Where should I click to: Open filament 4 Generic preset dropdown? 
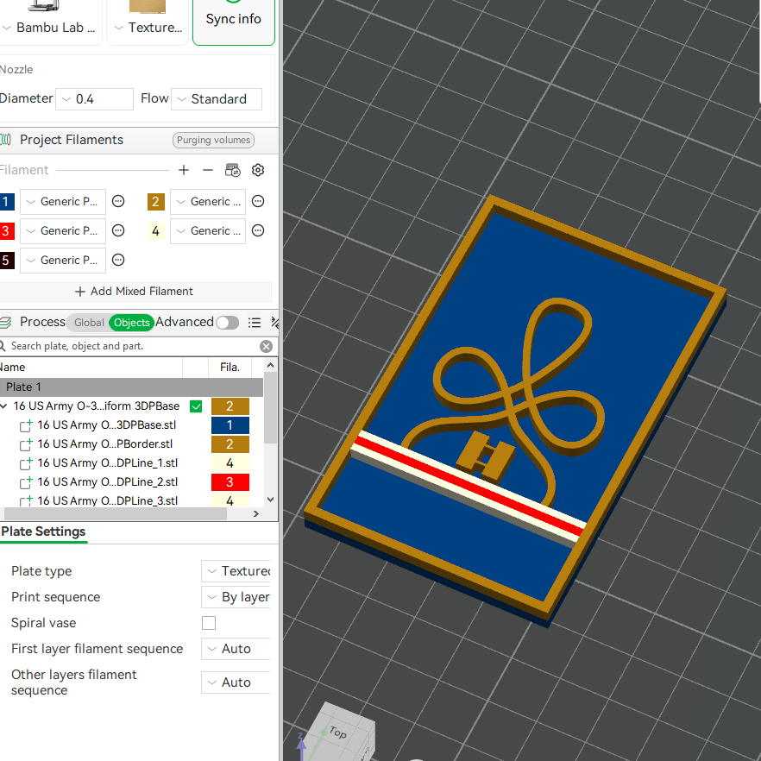(208, 230)
